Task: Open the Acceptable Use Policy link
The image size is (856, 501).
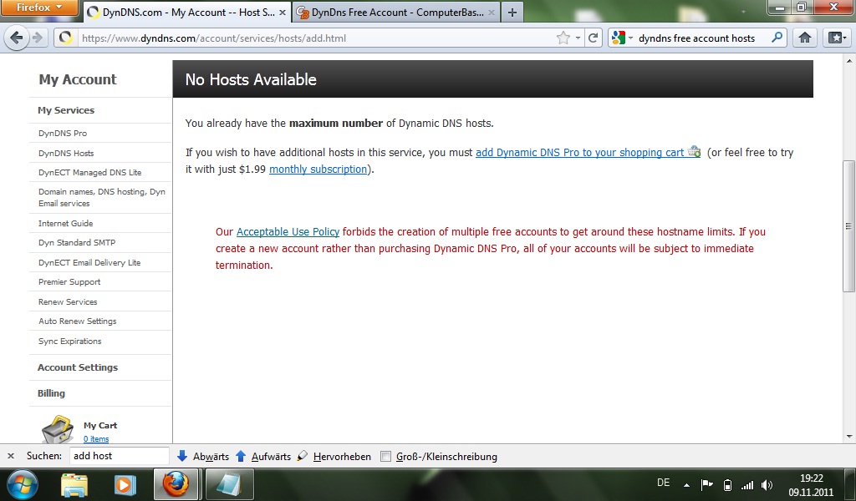Action: (x=288, y=231)
